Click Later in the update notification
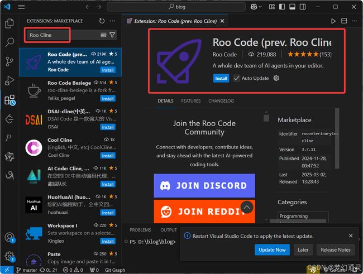The width and height of the screenshot is (363, 274). pyautogui.click(x=303, y=250)
